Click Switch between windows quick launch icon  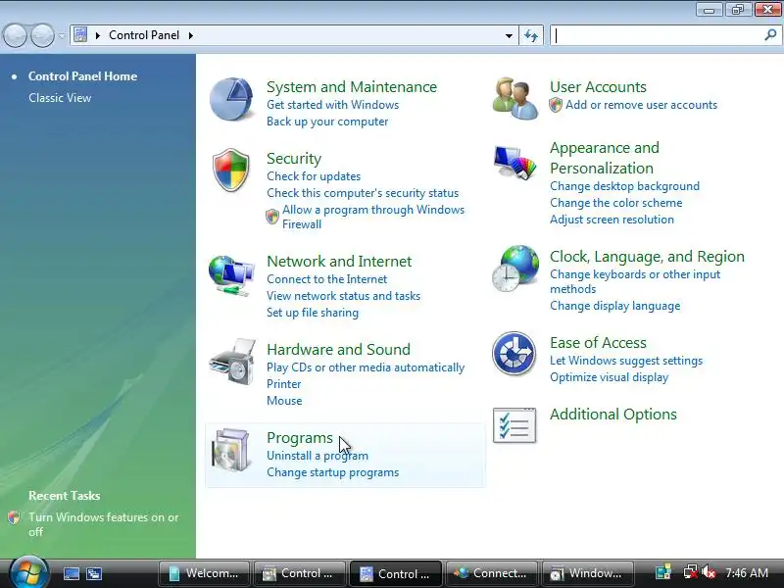click(93, 573)
